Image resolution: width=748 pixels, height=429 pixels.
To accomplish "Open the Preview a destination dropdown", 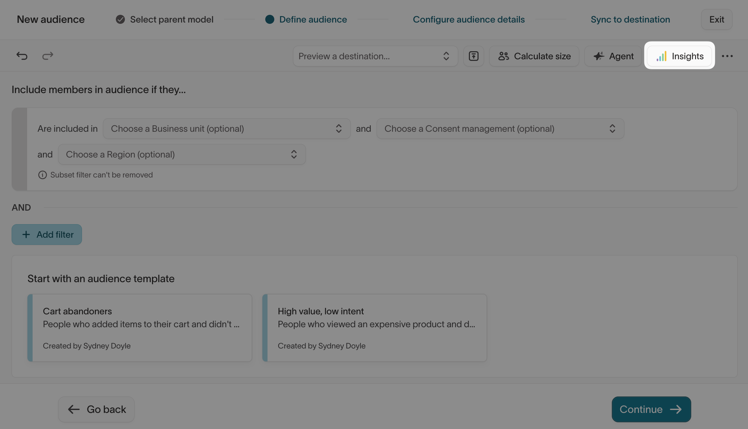I will point(375,56).
